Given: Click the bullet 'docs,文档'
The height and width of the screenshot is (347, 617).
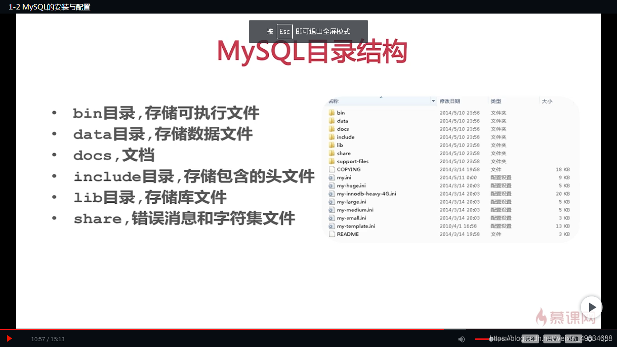Looking at the screenshot, I should (114, 155).
